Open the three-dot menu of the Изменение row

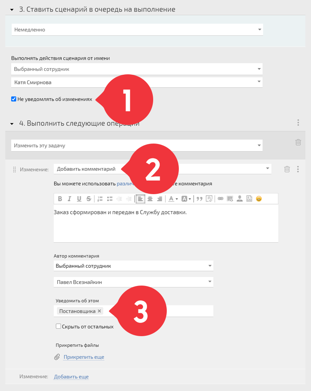pyautogui.click(x=298, y=169)
